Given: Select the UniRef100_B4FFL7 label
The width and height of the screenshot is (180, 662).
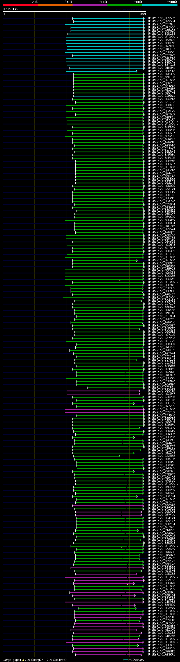Looking at the screenshot, I should tap(161, 49).
